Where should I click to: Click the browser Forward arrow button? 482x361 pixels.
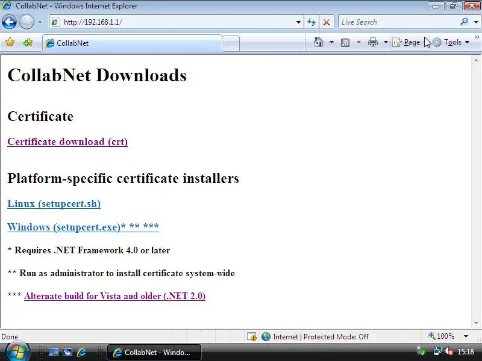27,22
